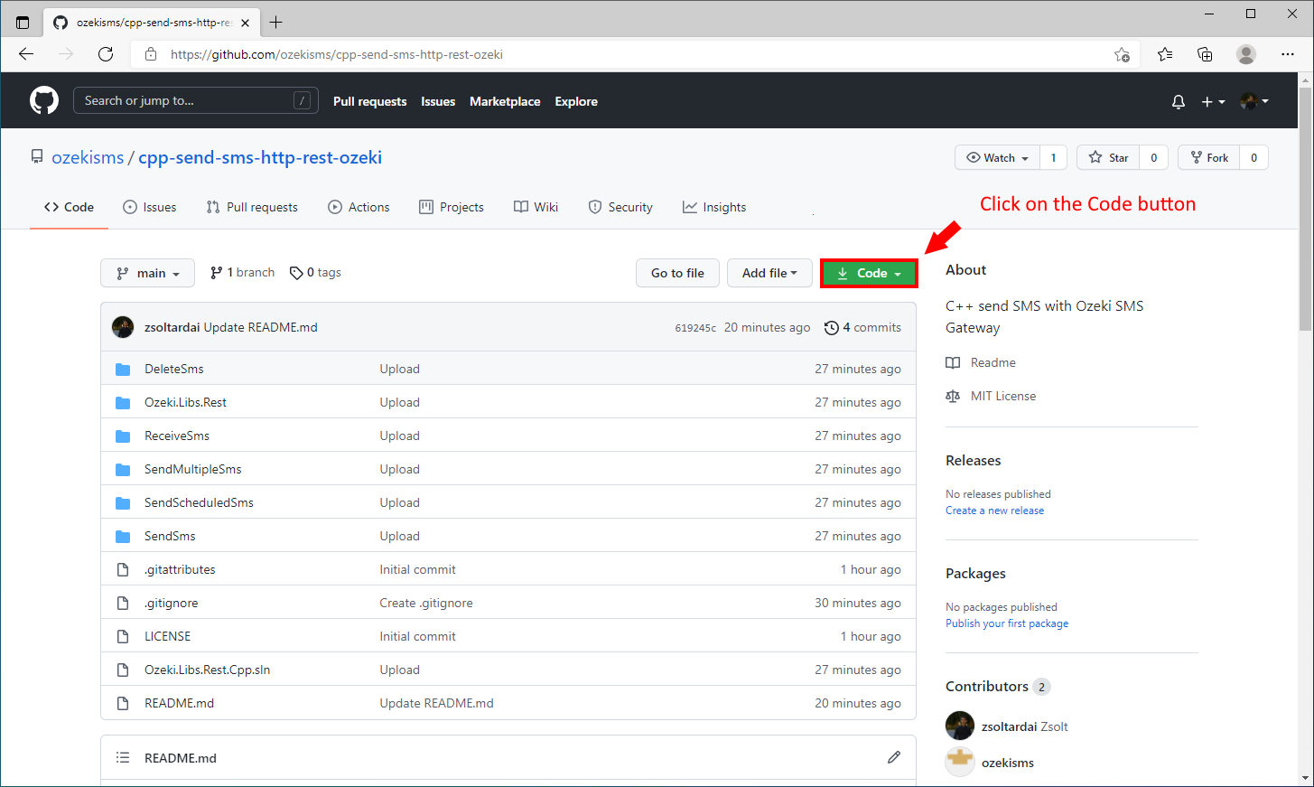
Task: Click the GitHub octocat logo
Action: (43, 100)
